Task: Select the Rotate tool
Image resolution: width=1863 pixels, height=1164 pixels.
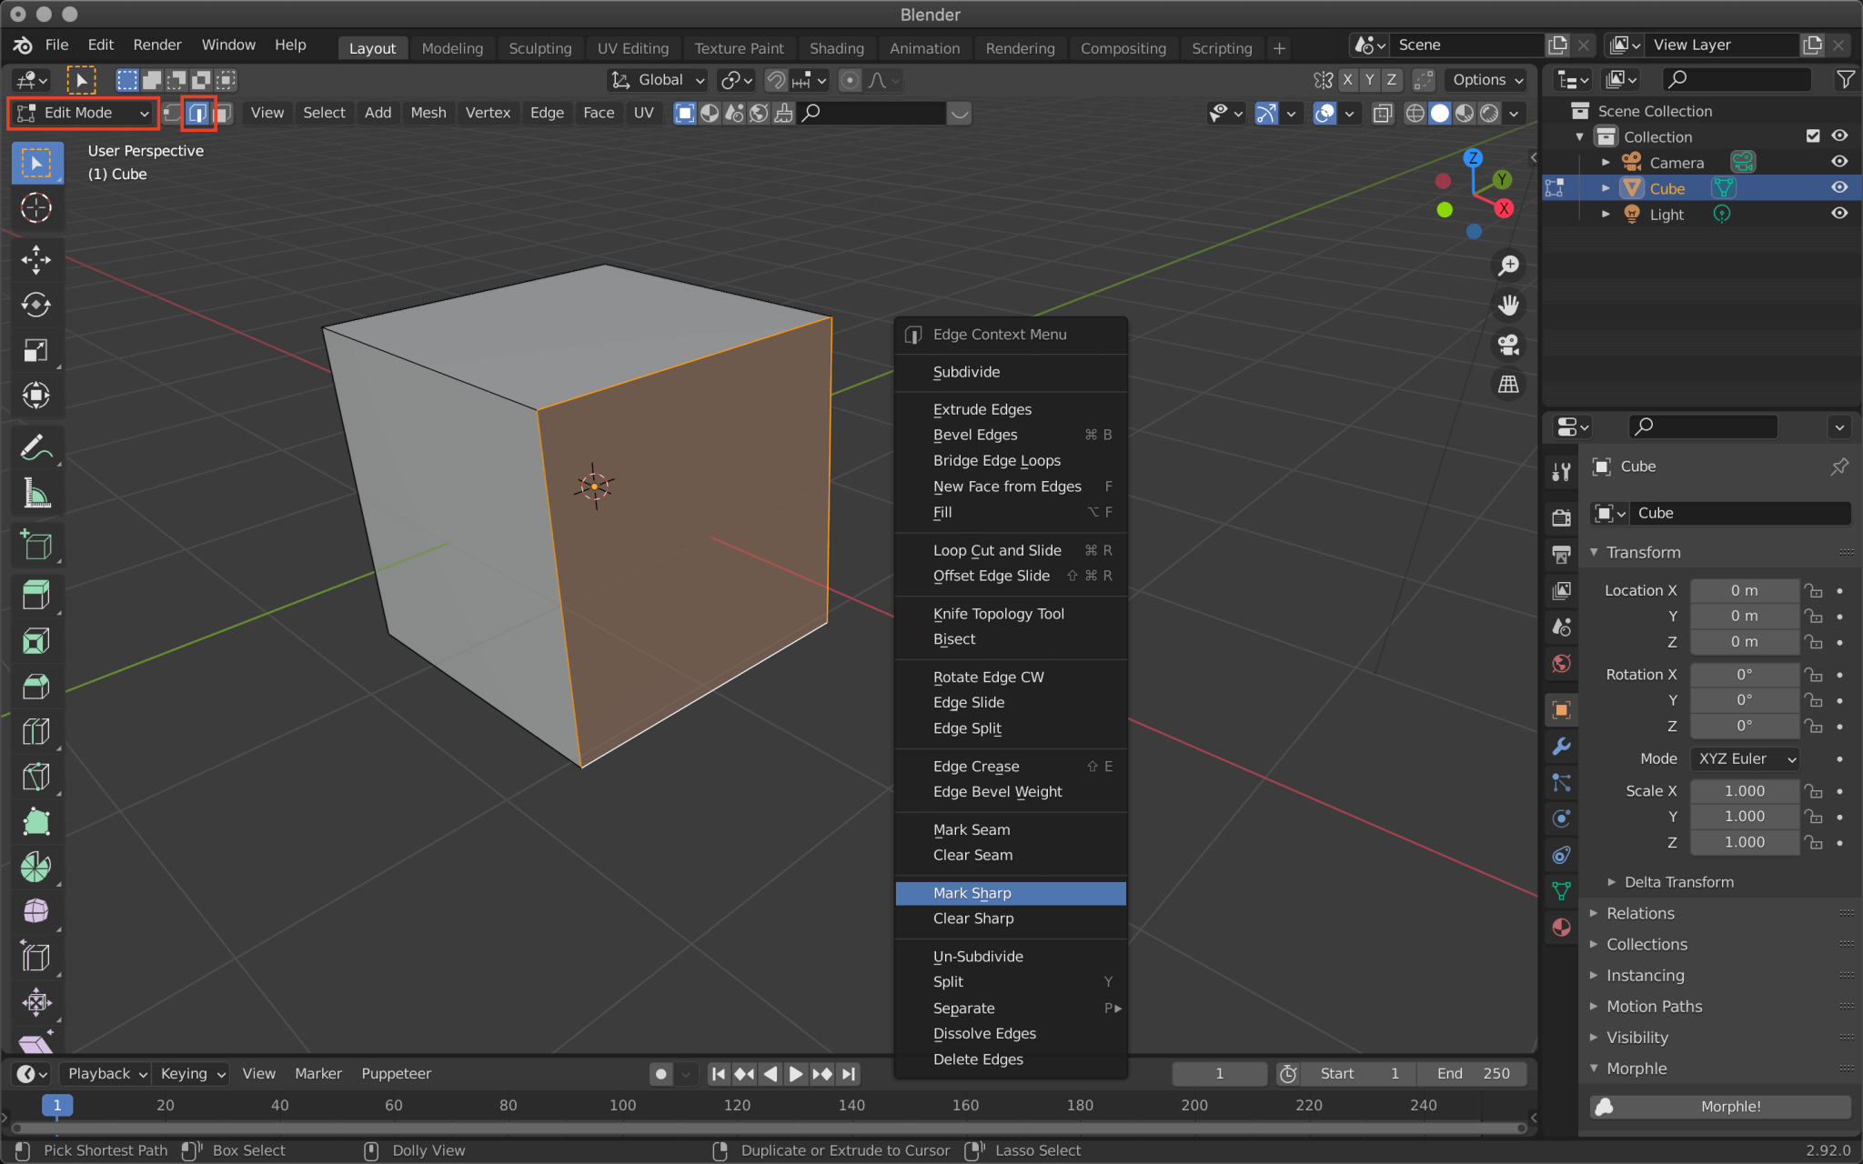Action: click(x=36, y=306)
